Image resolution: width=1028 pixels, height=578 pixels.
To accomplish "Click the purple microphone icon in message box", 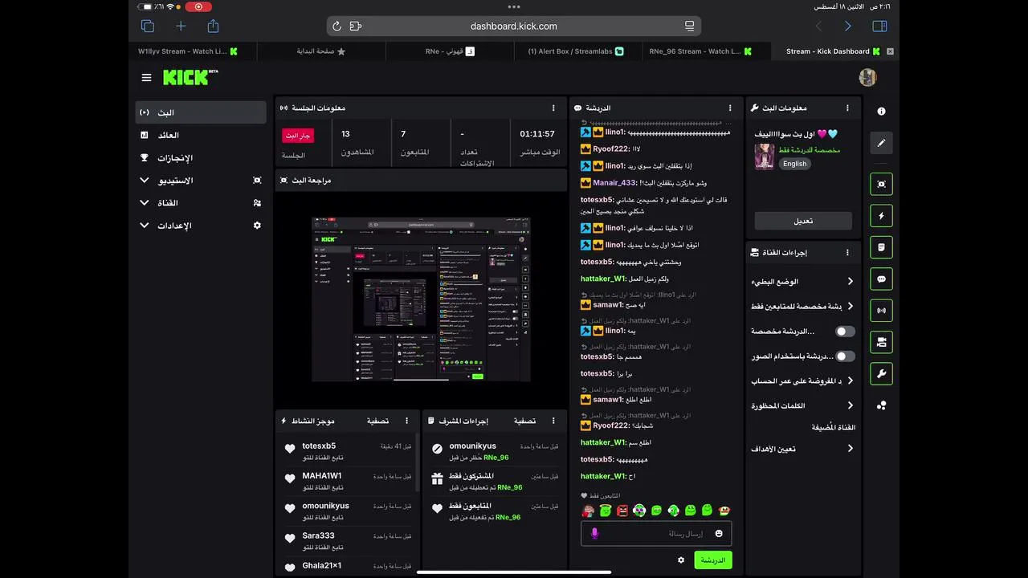I will coord(594,533).
